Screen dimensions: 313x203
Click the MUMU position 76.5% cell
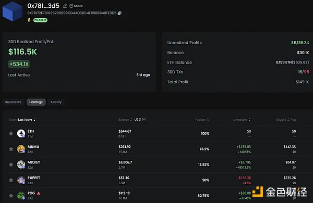point(204,149)
